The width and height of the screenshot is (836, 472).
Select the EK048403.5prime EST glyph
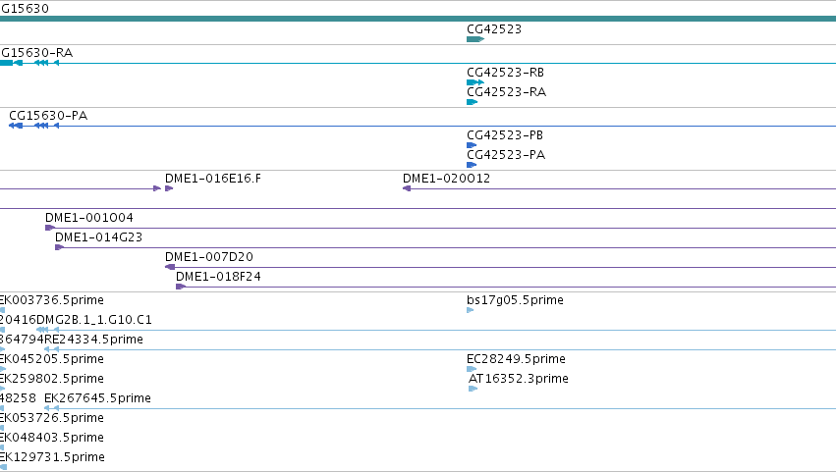point(2,448)
